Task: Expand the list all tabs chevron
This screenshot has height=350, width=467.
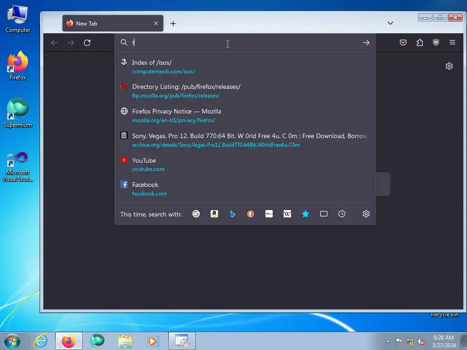Action: 390,23
